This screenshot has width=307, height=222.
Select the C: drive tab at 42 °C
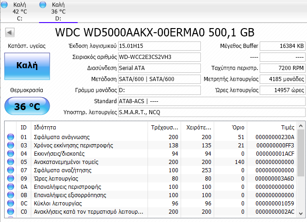click(20, 12)
